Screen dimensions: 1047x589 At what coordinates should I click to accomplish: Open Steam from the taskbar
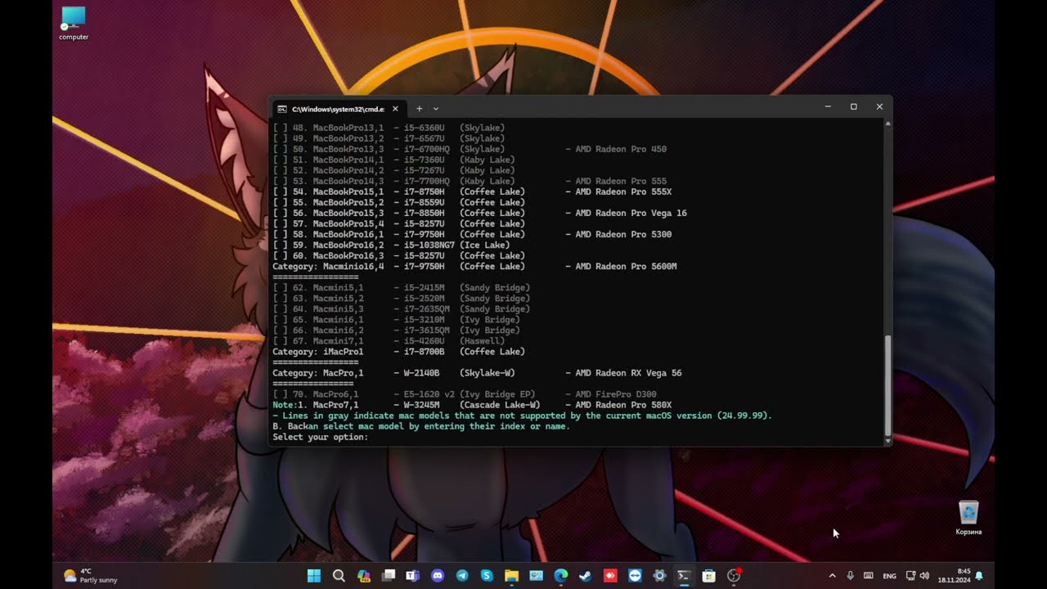click(586, 576)
